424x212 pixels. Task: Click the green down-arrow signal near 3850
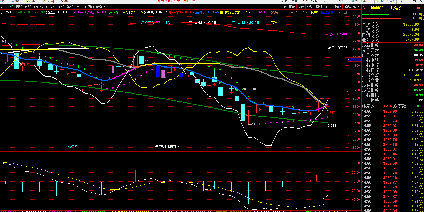click(x=293, y=106)
